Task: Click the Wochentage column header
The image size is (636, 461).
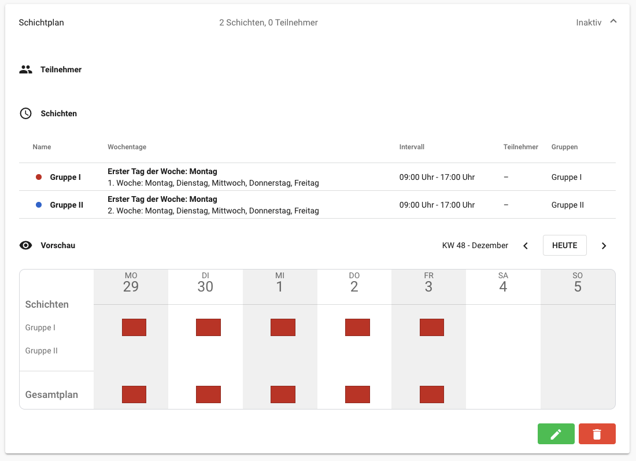Action: coord(127,147)
